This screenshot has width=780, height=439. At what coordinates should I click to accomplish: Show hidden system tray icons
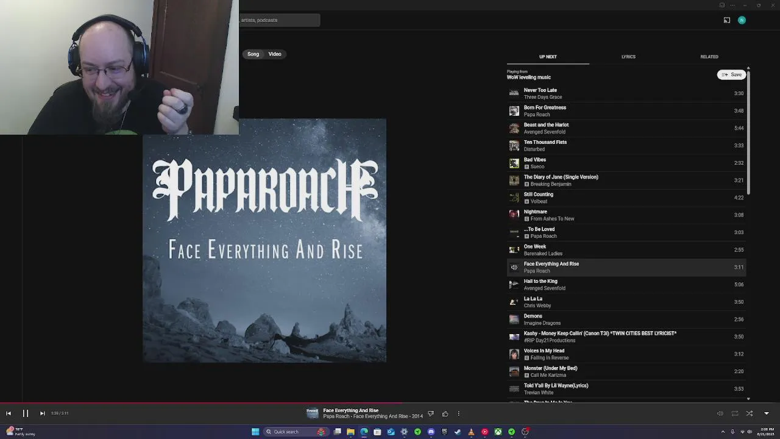tap(725, 432)
